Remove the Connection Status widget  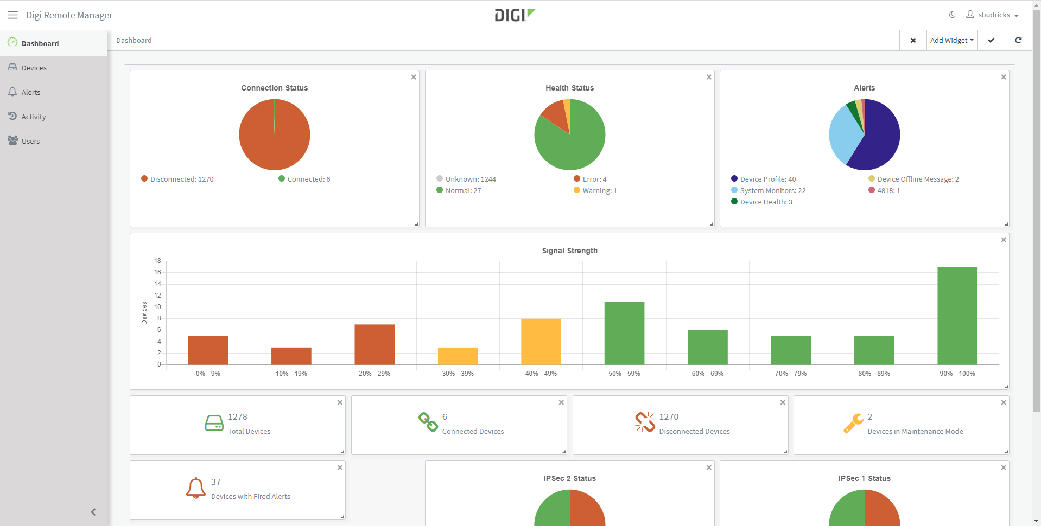coord(414,77)
